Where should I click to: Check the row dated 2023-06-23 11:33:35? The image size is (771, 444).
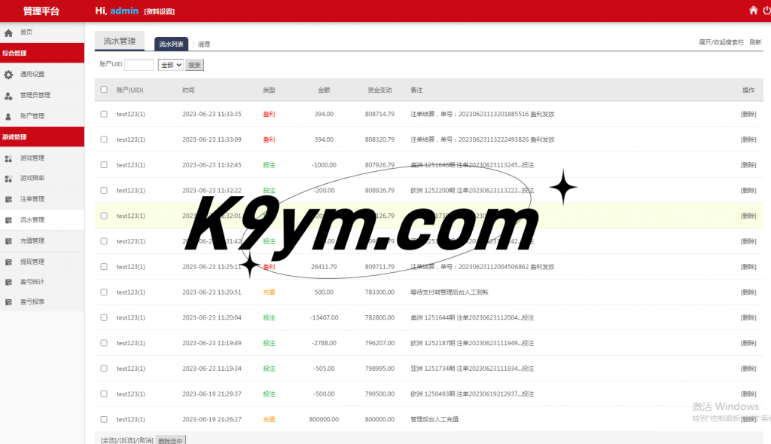coord(104,114)
